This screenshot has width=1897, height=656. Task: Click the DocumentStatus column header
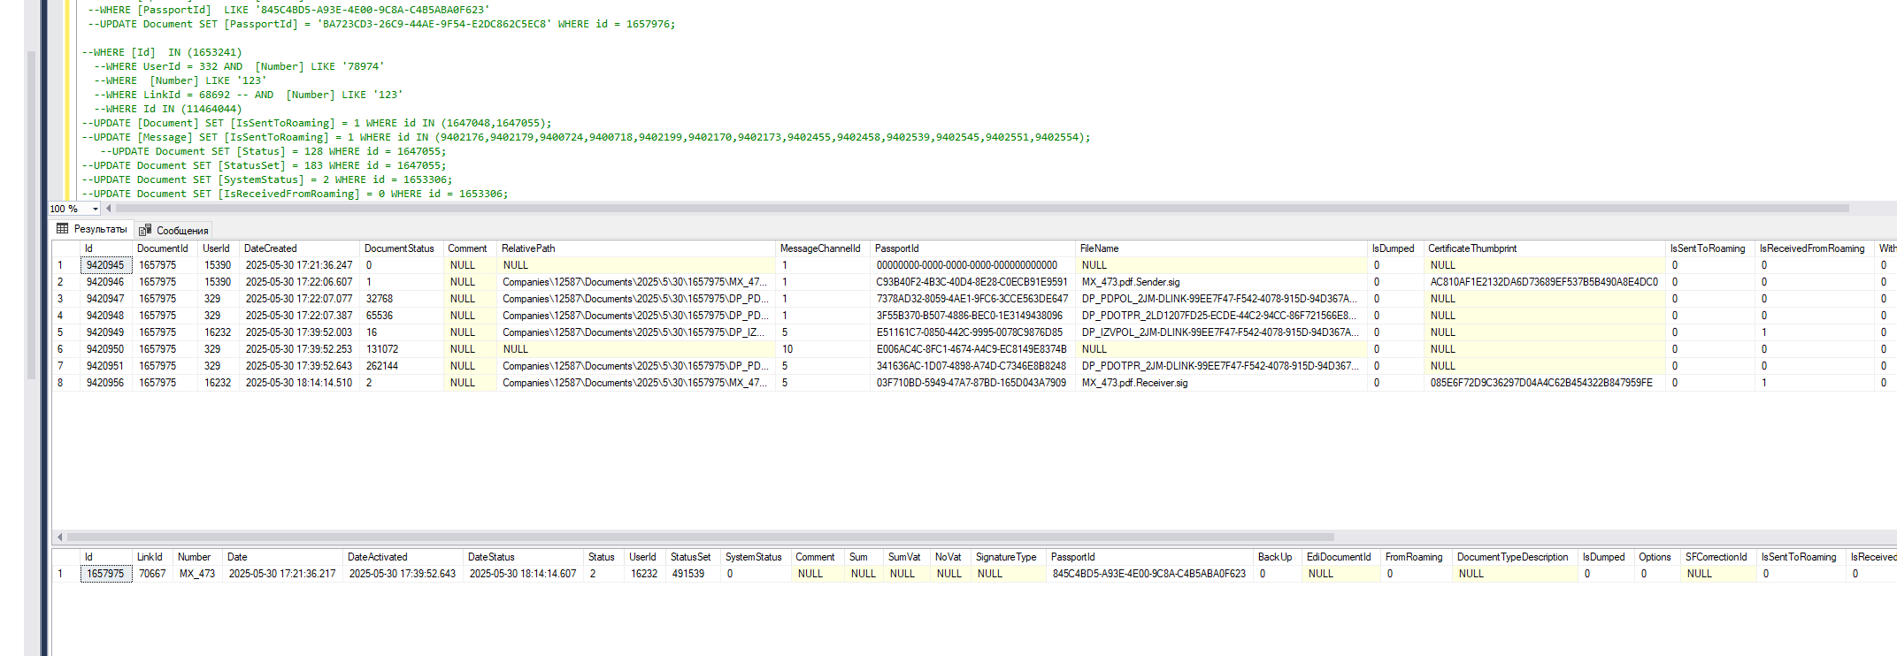(399, 248)
